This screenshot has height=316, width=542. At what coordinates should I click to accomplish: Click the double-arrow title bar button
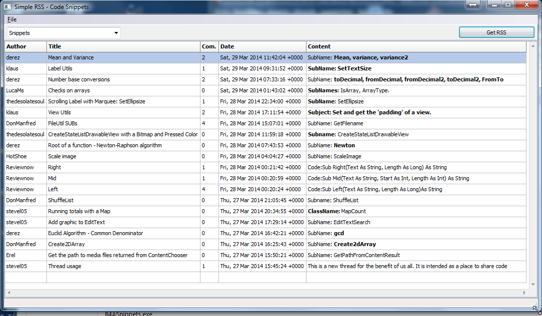click(472, 5)
